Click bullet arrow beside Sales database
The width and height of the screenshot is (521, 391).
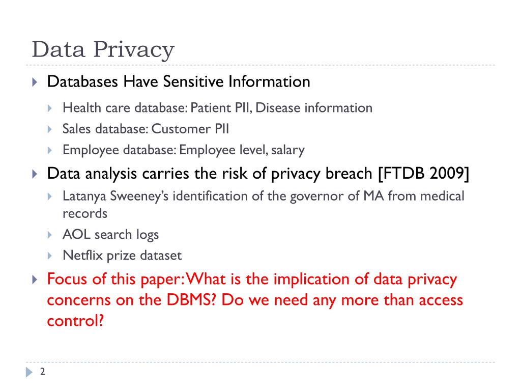tap(50, 129)
